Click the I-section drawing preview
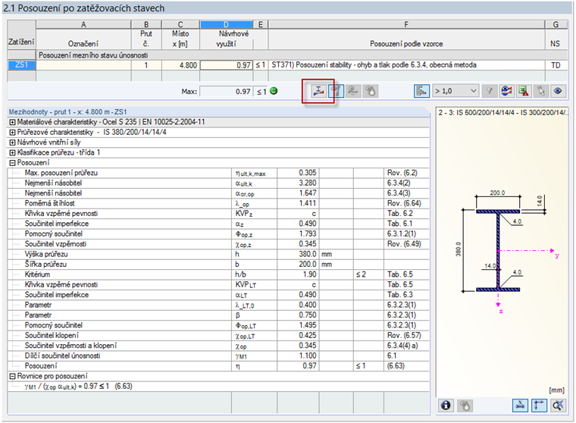This screenshot has height=423, width=576. click(x=499, y=251)
